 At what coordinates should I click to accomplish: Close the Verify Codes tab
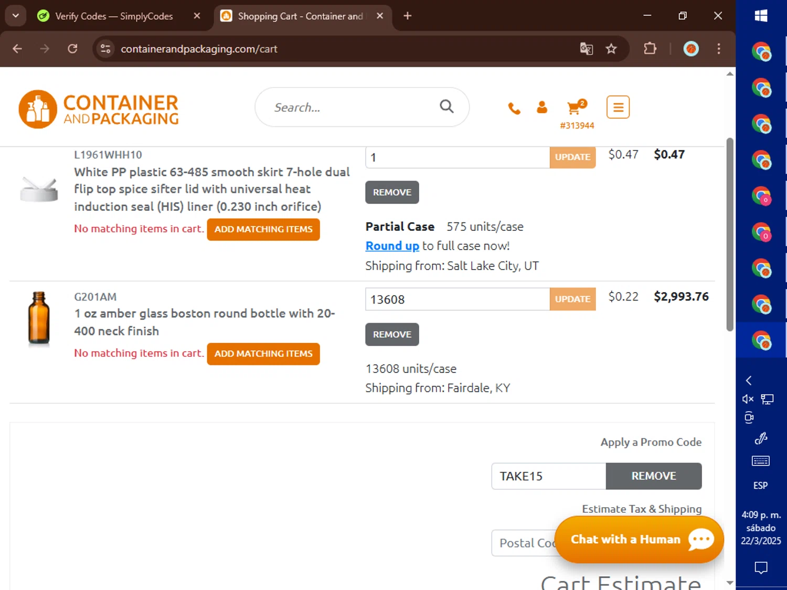click(197, 16)
